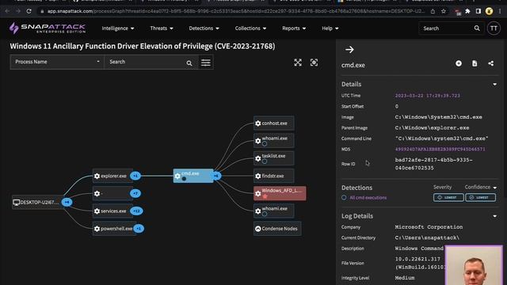
Task: Click the Confidence LOWEST badge
Action: point(481,197)
